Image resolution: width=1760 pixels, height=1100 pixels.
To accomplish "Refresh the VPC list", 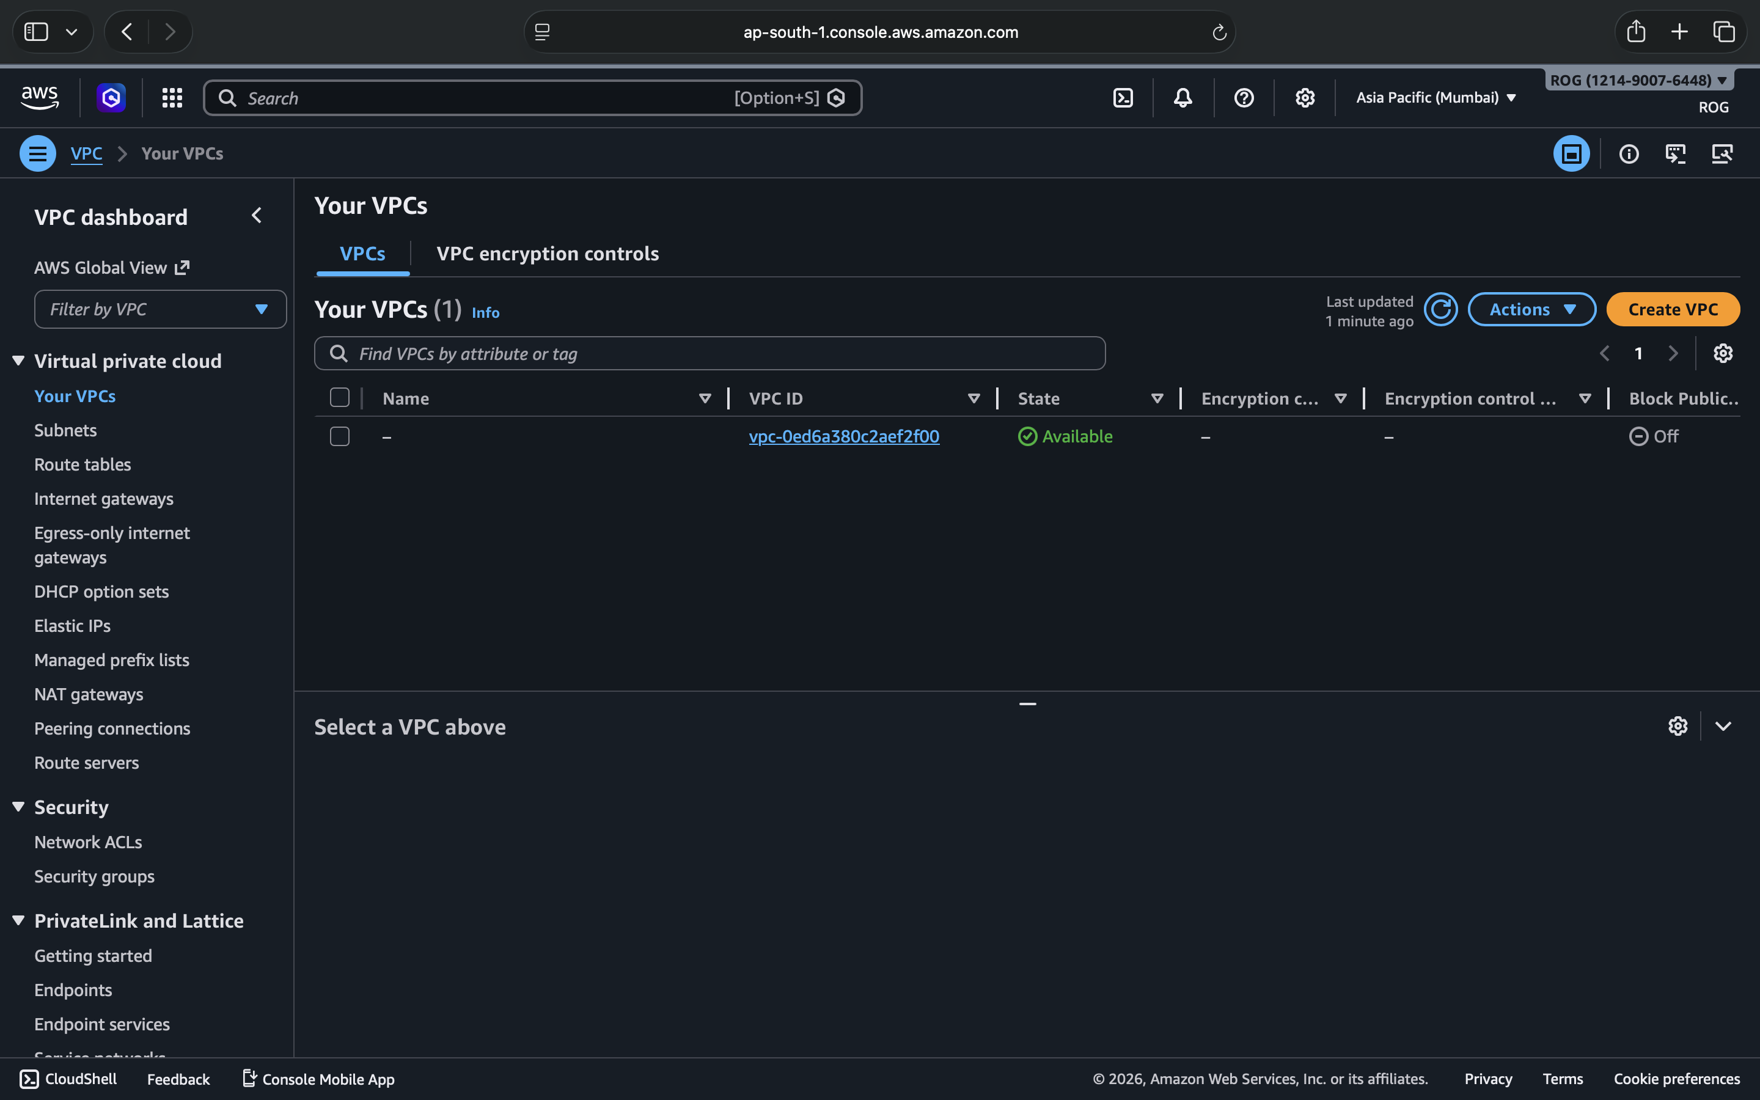I will click(1440, 310).
